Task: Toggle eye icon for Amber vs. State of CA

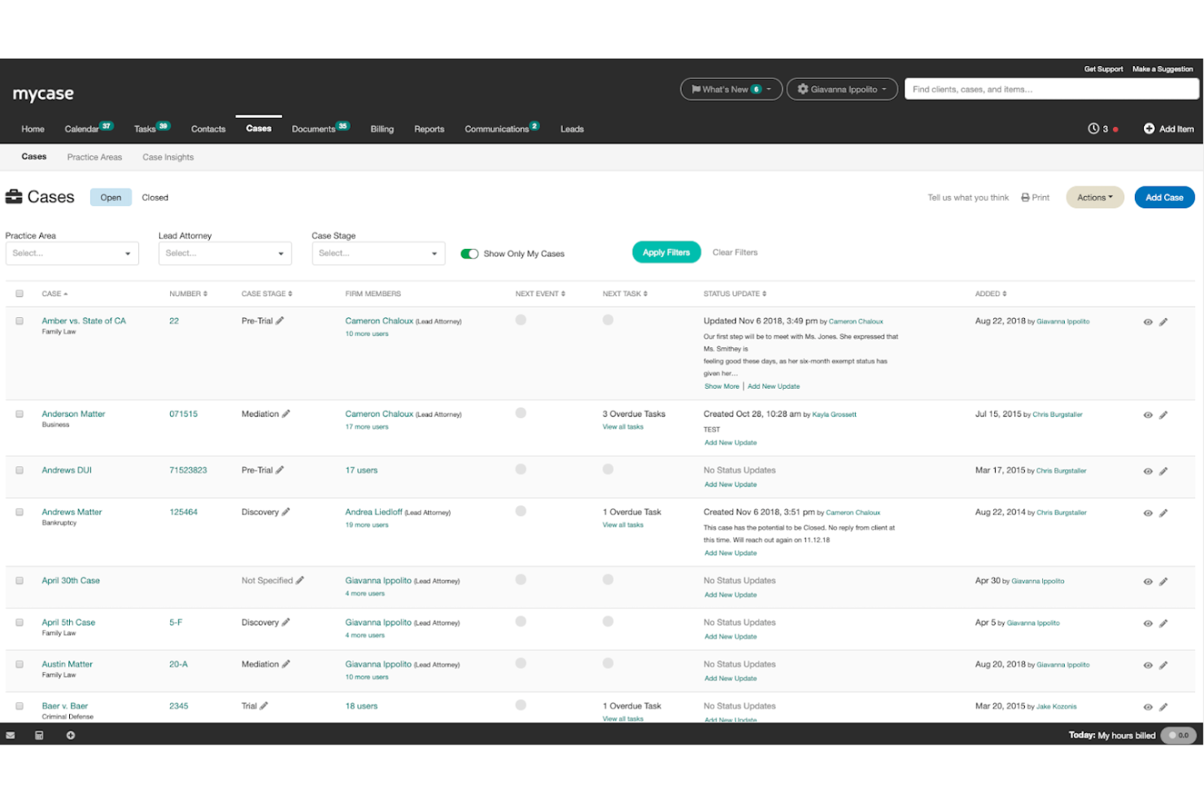Action: tap(1148, 322)
